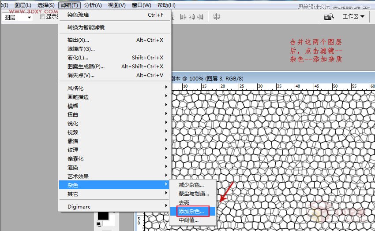Reset to default foreground/background colors icon

click(x=98, y=224)
